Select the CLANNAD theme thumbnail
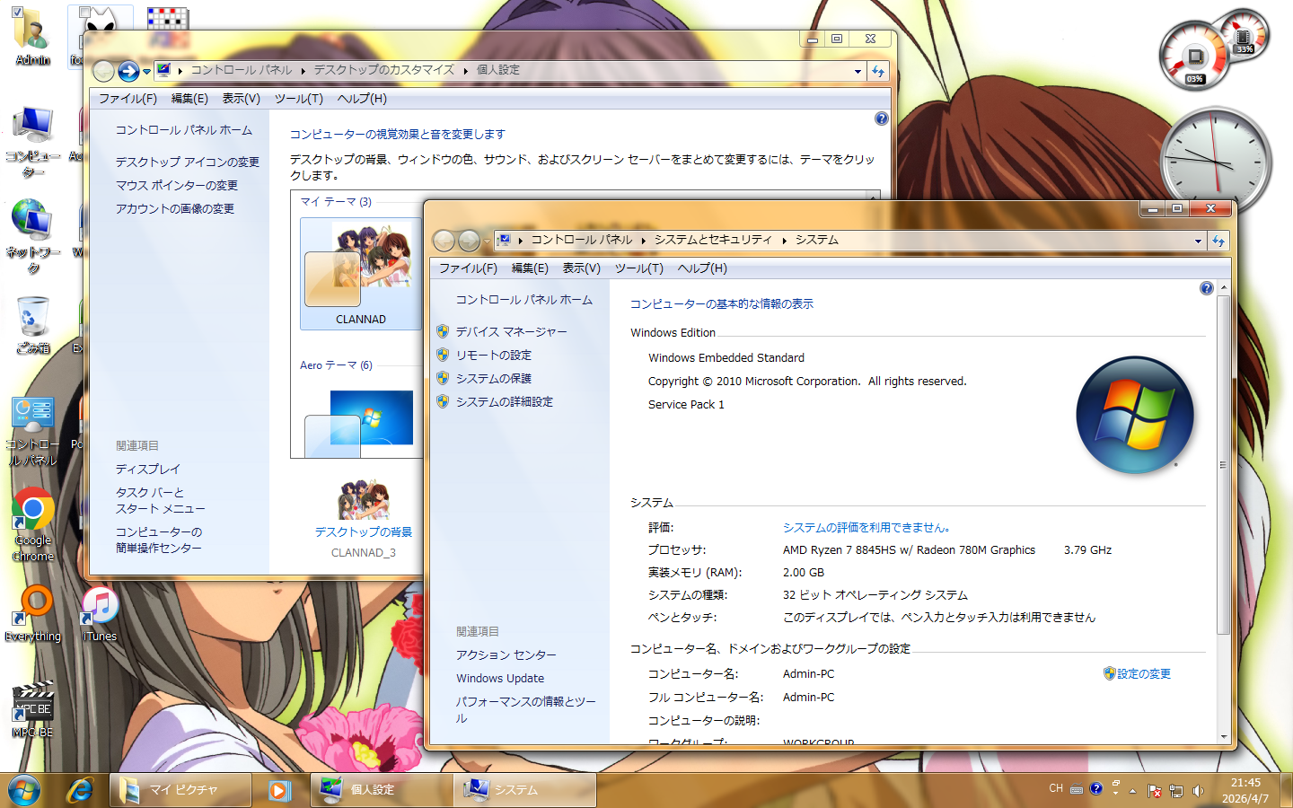Screen dimensions: 1293x808 tap(360, 274)
